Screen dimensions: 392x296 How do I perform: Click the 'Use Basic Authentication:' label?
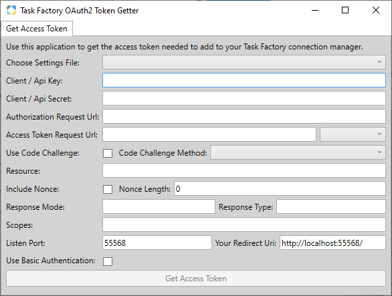point(51,261)
